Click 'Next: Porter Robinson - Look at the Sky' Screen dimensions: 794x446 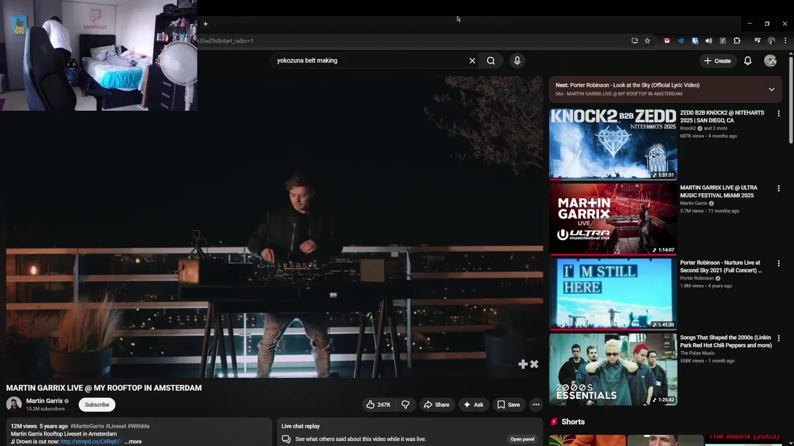pyautogui.click(x=627, y=85)
